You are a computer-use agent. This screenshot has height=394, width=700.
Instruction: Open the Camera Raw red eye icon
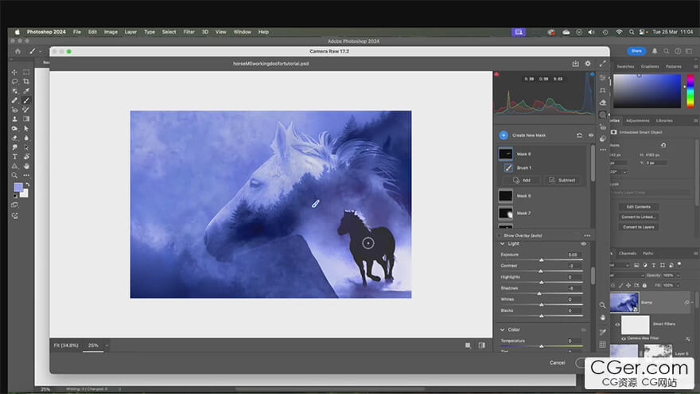pos(602,127)
